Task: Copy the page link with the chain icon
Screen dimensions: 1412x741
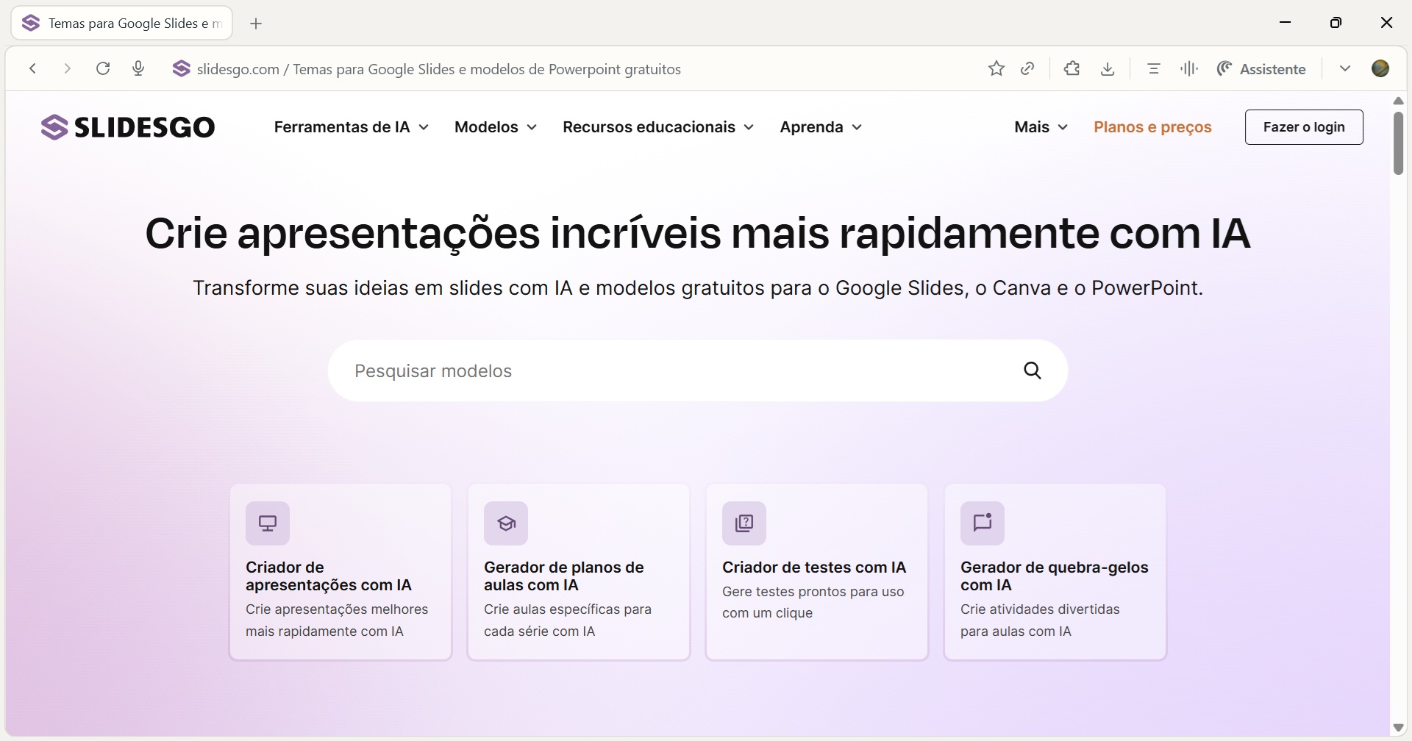Action: click(x=1028, y=69)
